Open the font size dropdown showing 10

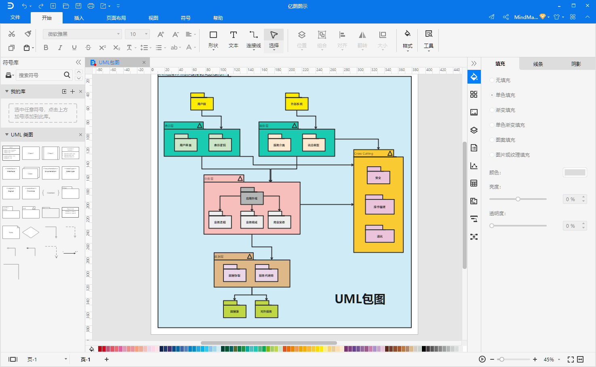point(137,34)
